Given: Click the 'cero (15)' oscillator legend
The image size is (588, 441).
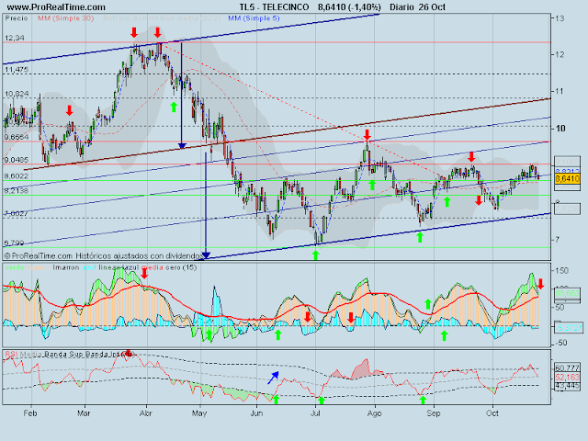Looking at the screenshot, I should coord(181,267).
